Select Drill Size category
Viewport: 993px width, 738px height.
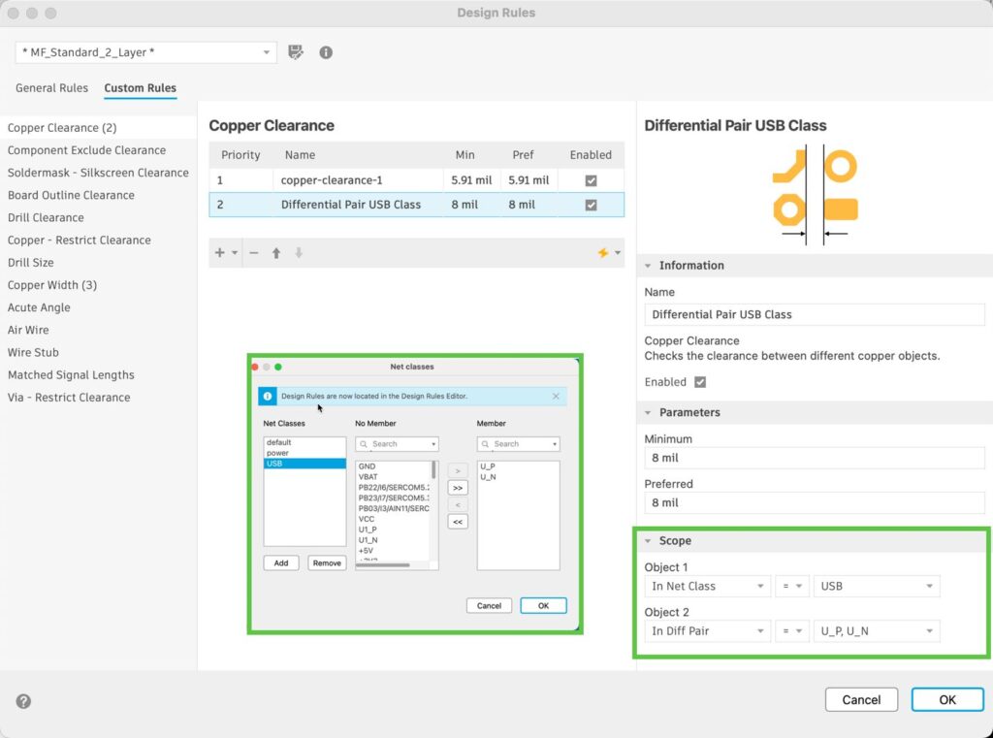tap(98, 262)
